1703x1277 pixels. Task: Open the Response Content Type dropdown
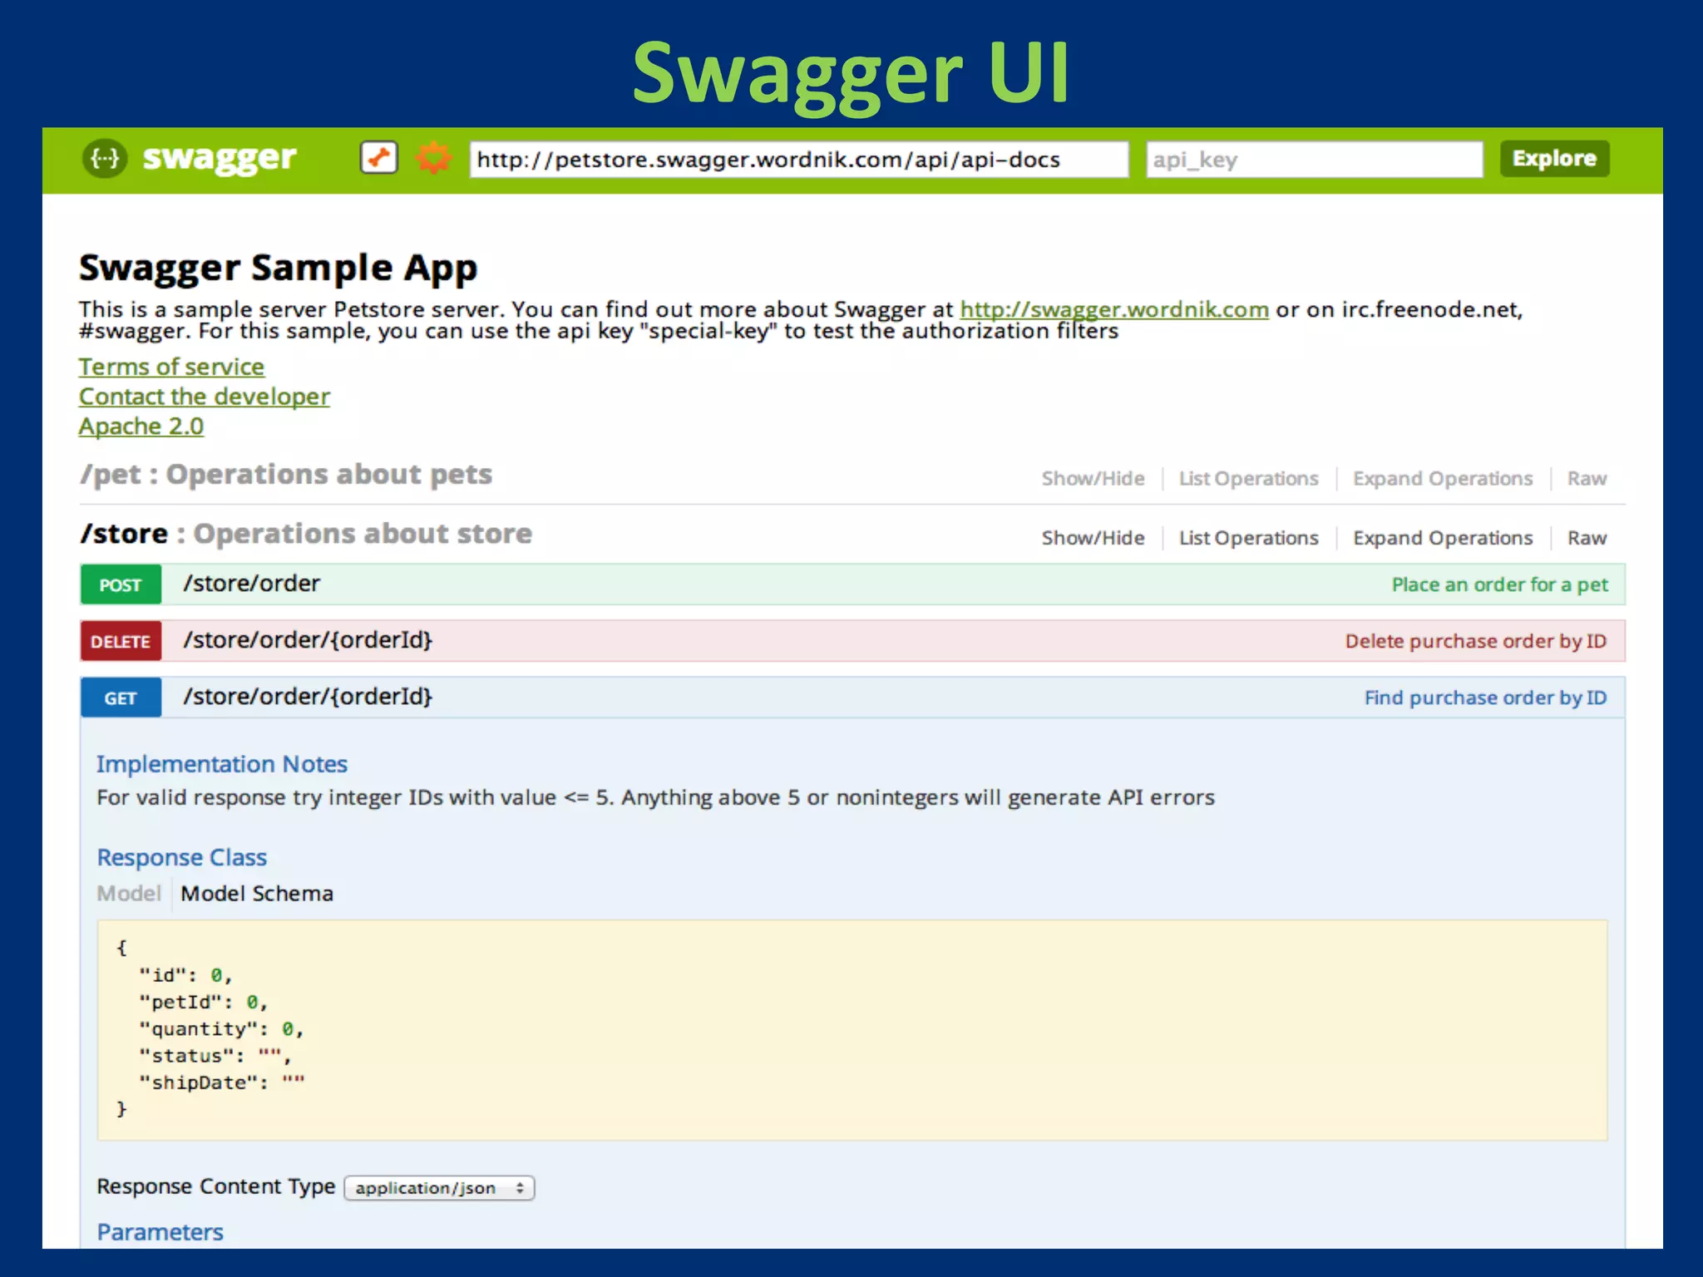pyautogui.click(x=439, y=1188)
